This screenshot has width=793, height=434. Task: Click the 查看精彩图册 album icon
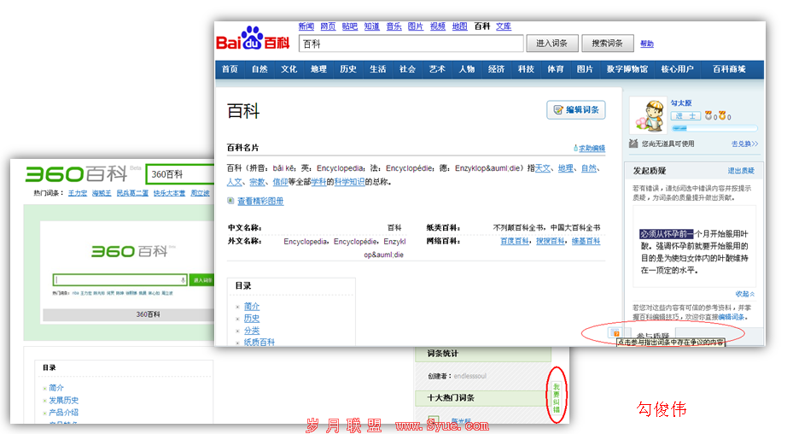click(x=230, y=201)
